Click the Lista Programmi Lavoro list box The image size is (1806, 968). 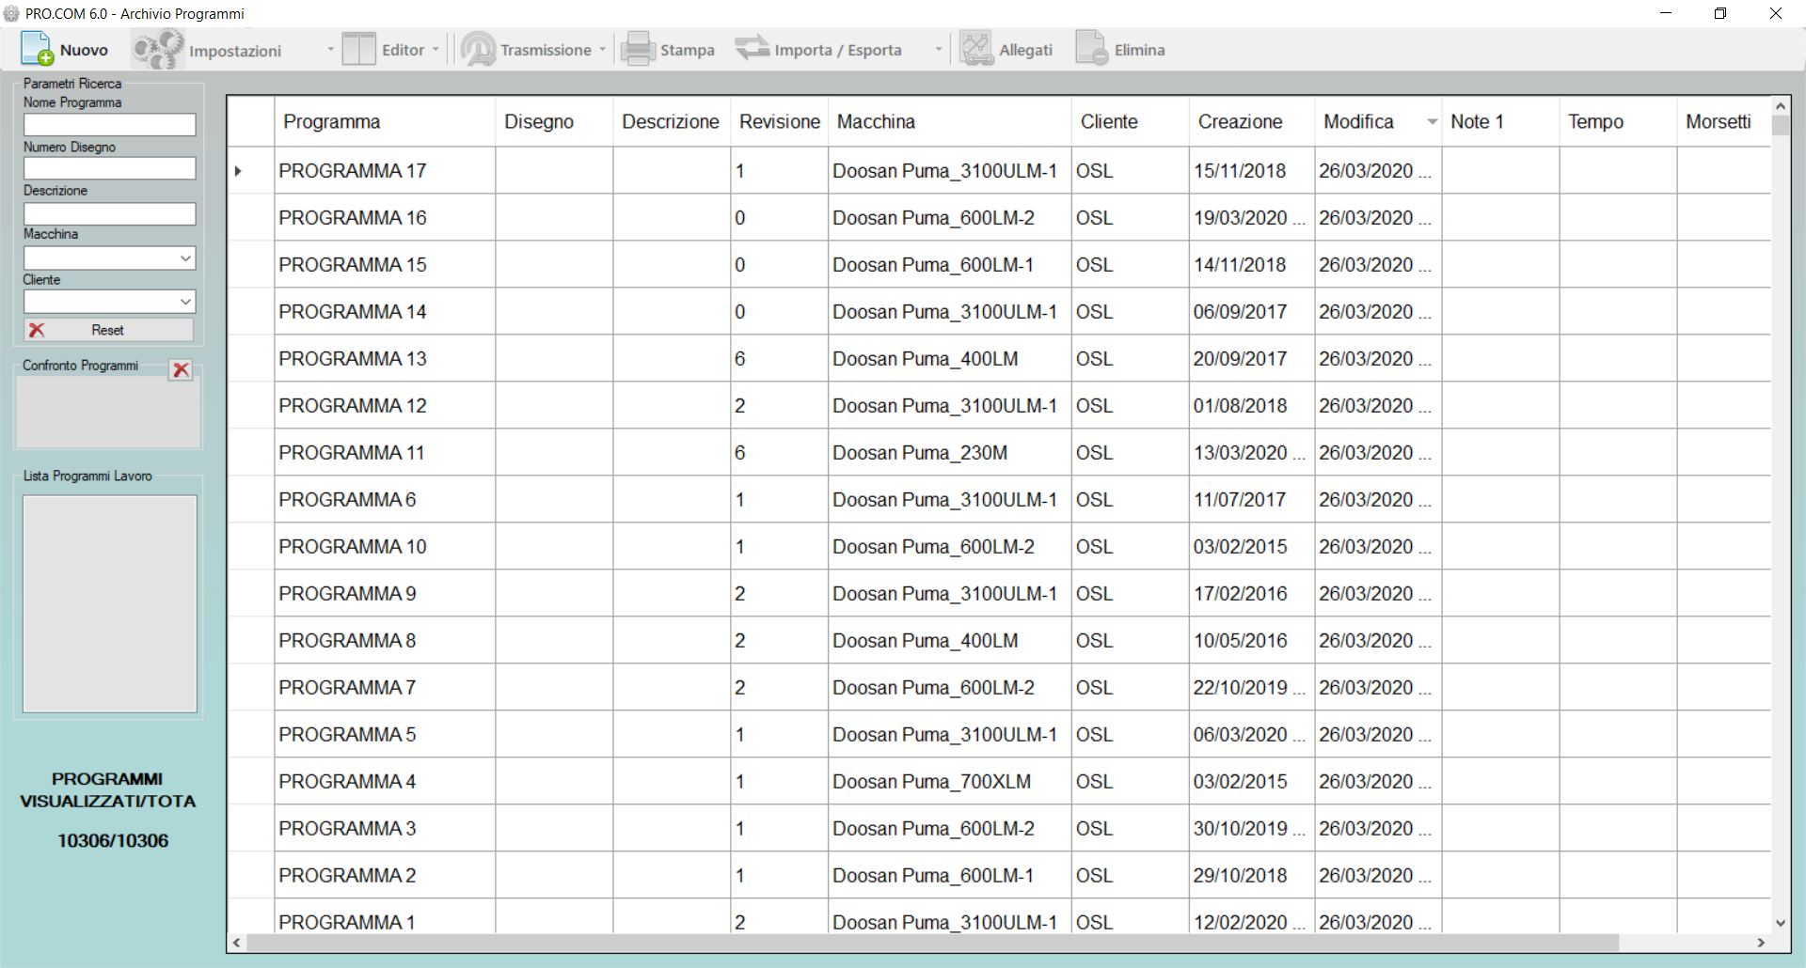tap(109, 603)
